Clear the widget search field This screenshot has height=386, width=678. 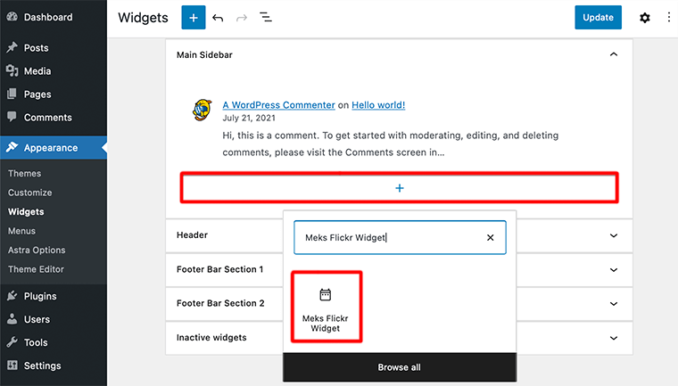click(x=490, y=238)
